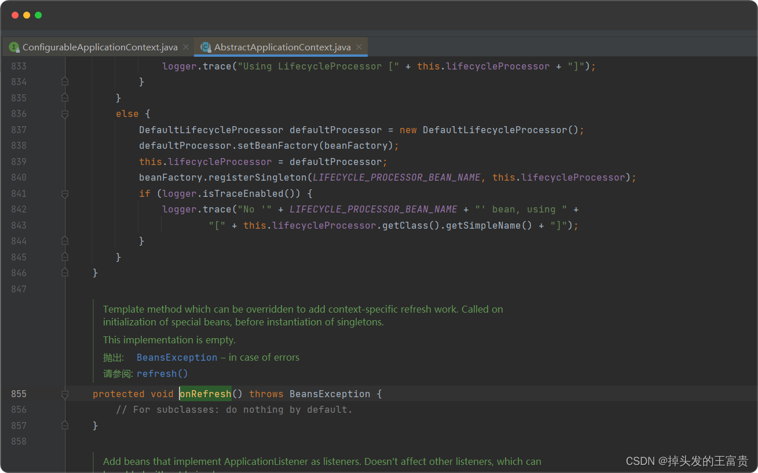
Task: Click gutter line number 837
Action: click(19, 130)
